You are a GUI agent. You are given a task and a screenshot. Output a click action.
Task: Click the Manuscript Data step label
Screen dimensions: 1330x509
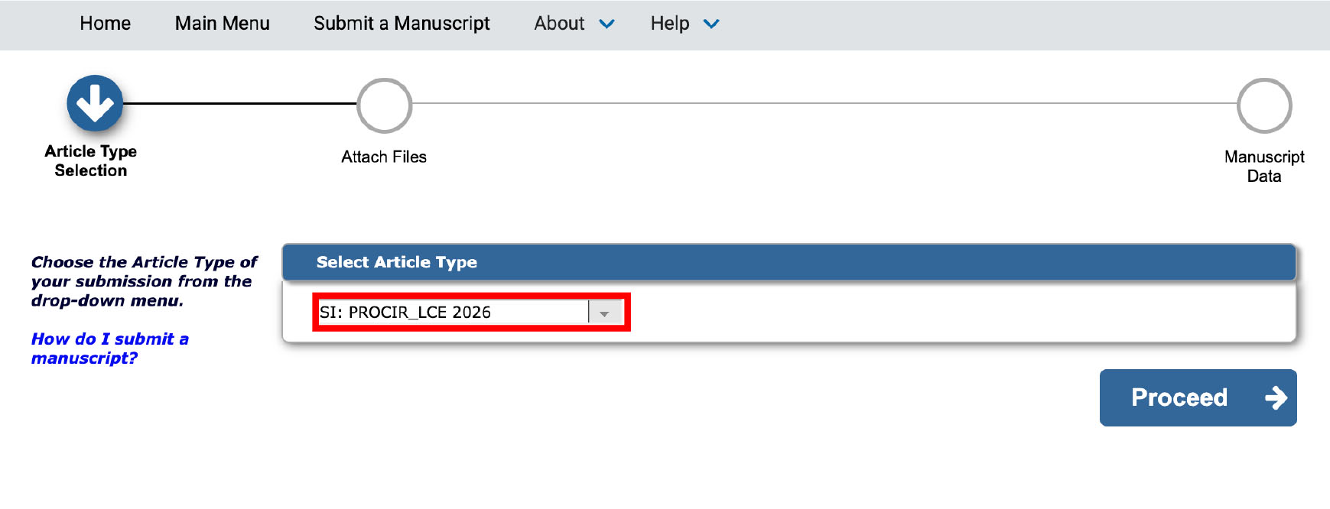pyautogui.click(x=1264, y=167)
